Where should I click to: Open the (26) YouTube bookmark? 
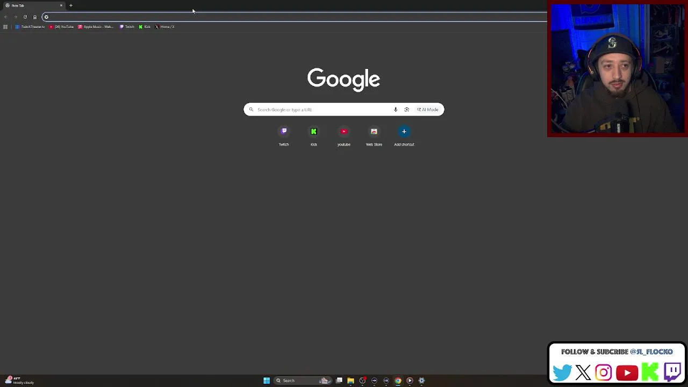click(61, 27)
